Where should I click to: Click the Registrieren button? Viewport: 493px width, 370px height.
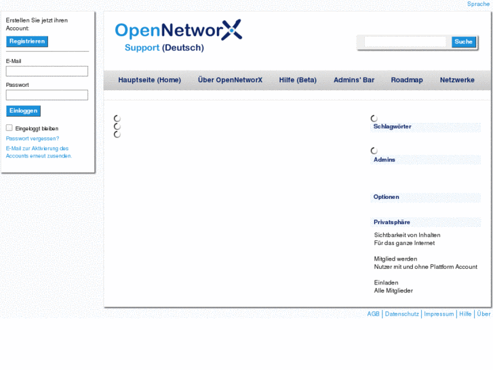point(27,41)
